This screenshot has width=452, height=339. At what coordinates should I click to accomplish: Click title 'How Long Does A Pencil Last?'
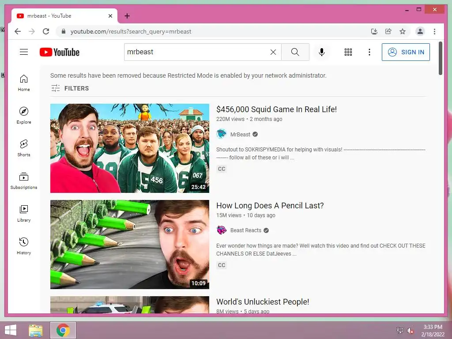[270, 206]
